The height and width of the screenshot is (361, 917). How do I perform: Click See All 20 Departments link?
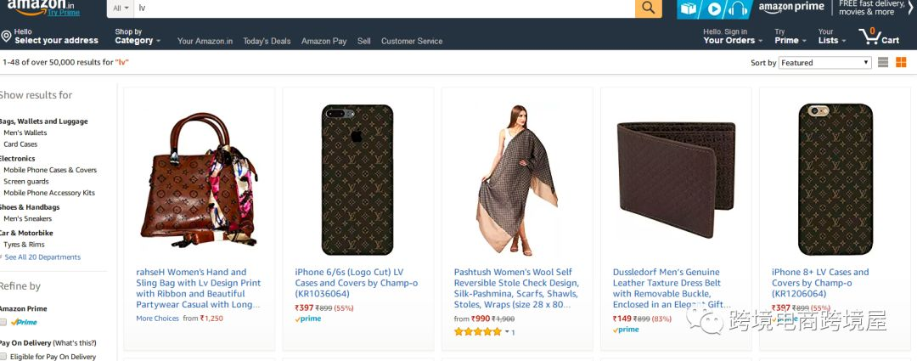[x=42, y=257]
